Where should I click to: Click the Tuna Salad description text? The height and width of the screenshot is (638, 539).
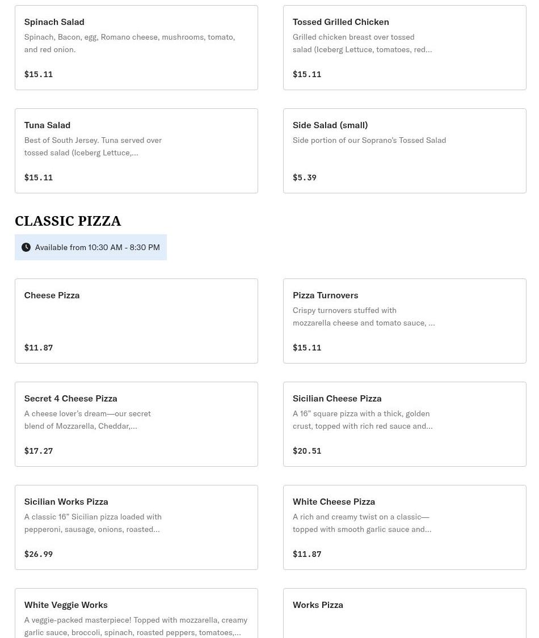(x=93, y=146)
